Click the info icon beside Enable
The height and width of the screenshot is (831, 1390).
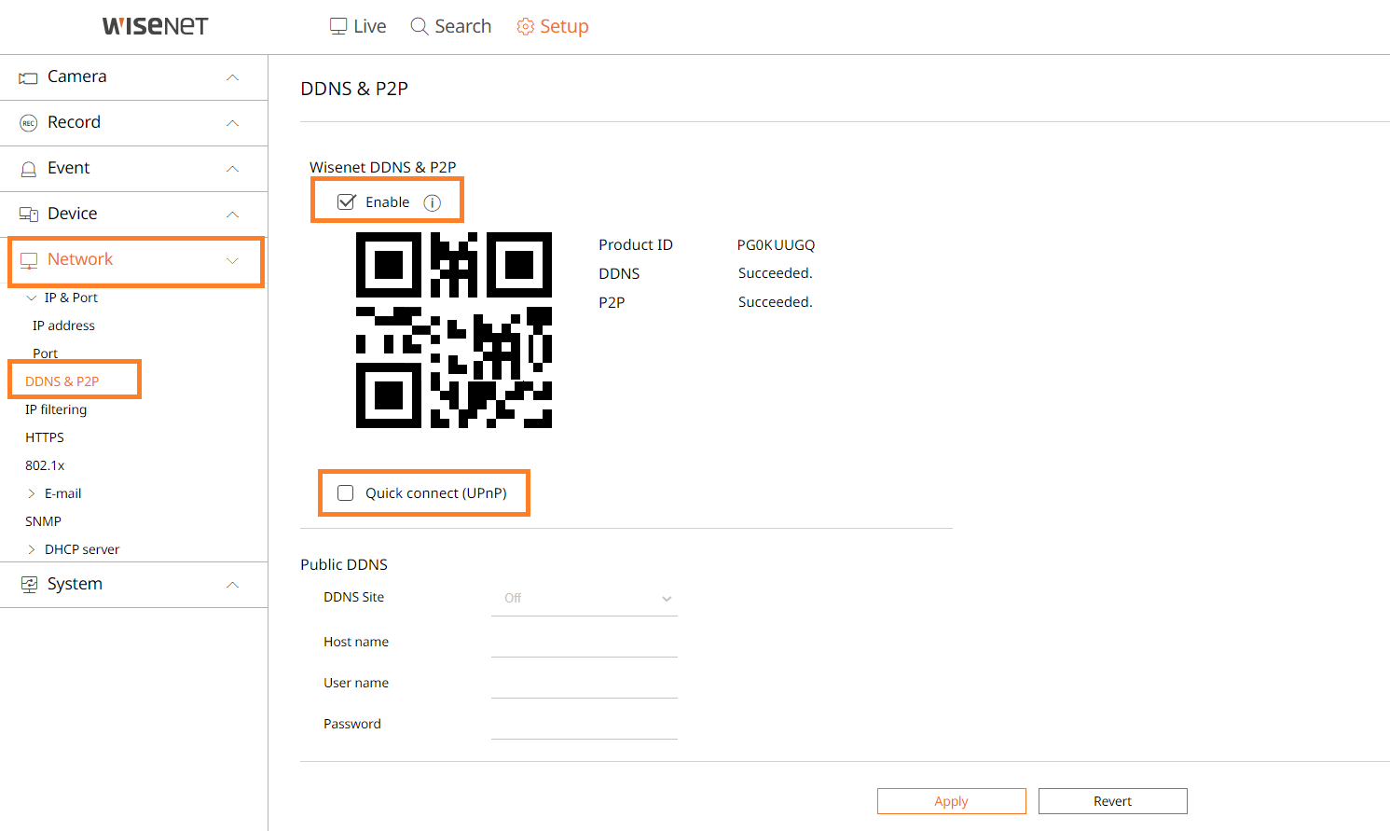point(432,203)
